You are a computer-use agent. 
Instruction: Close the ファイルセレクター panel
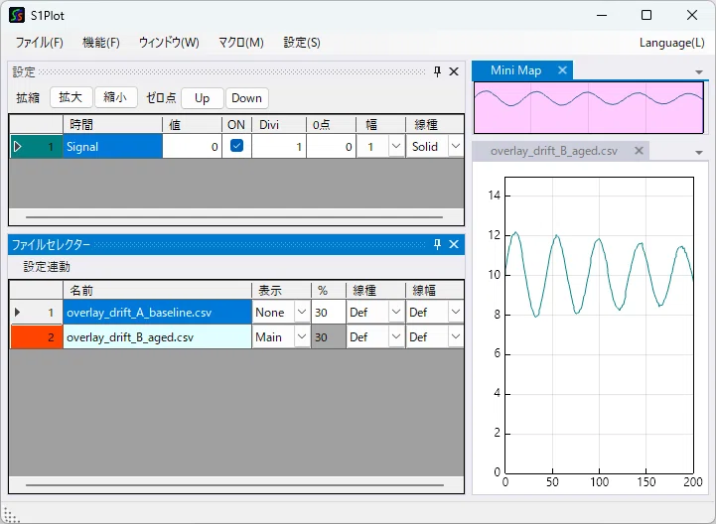click(454, 244)
